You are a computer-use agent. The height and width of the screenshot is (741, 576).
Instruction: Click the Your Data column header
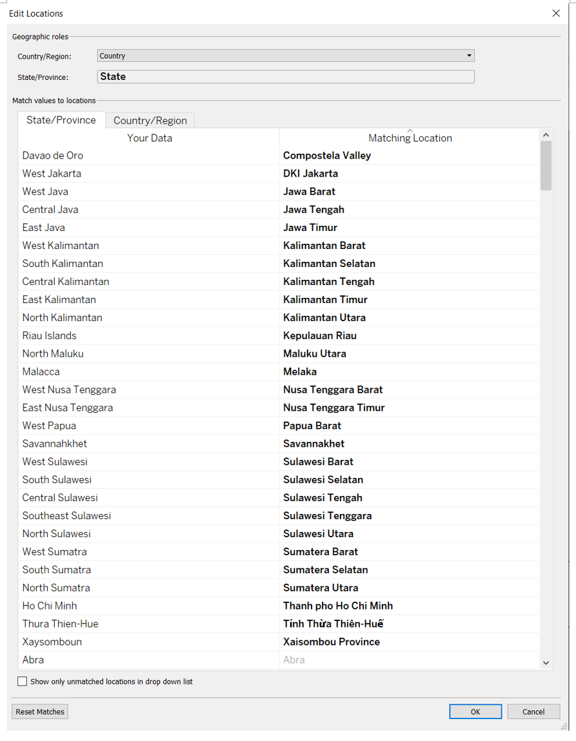click(x=150, y=138)
